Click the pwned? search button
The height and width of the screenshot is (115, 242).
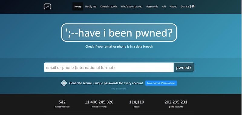[184, 67]
